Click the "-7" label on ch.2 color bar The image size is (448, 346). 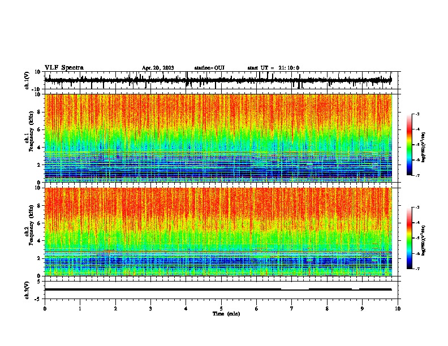(x=417, y=269)
